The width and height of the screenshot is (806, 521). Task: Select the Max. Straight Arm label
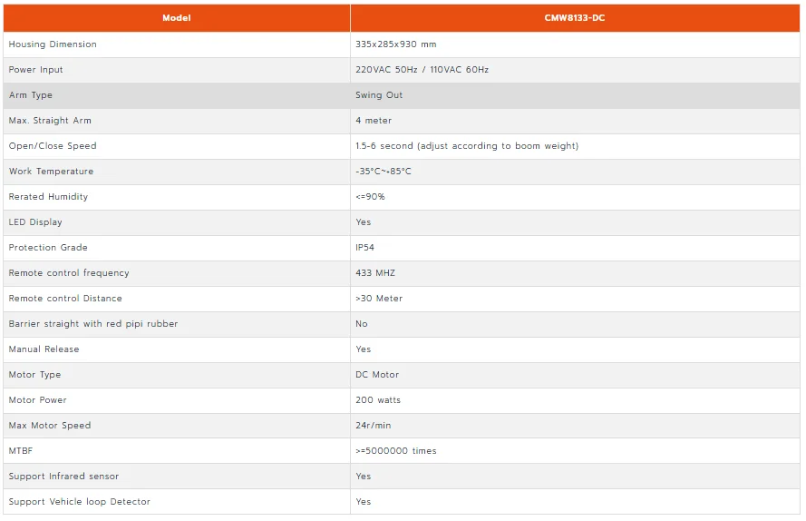tap(50, 121)
